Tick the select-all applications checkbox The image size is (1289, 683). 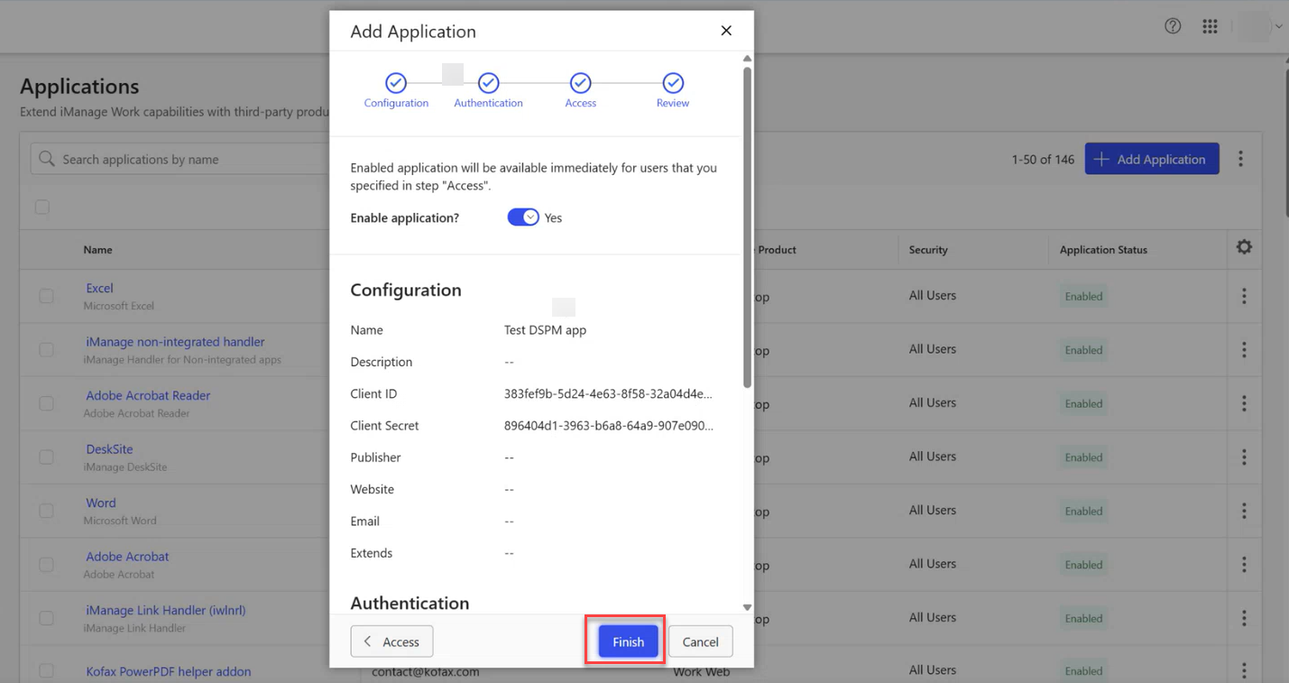coord(42,208)
